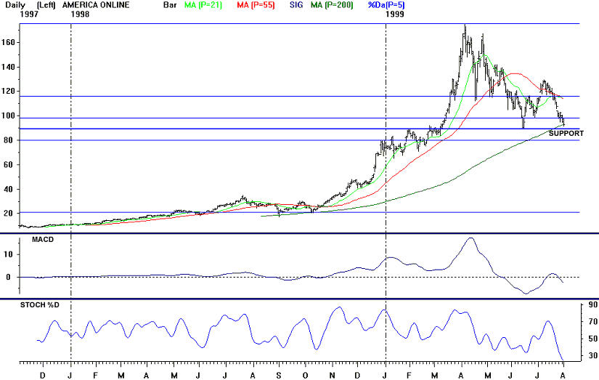Click the first D month label, December 1997
The height and width of the screenshot is (380, 599).
[x=43, y=376]
